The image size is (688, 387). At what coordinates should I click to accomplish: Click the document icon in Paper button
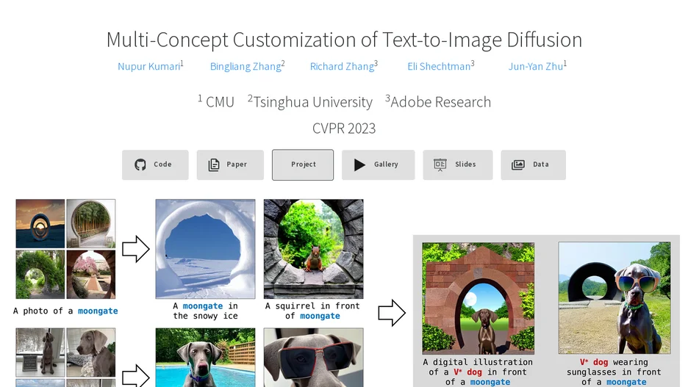coord(214,164)
